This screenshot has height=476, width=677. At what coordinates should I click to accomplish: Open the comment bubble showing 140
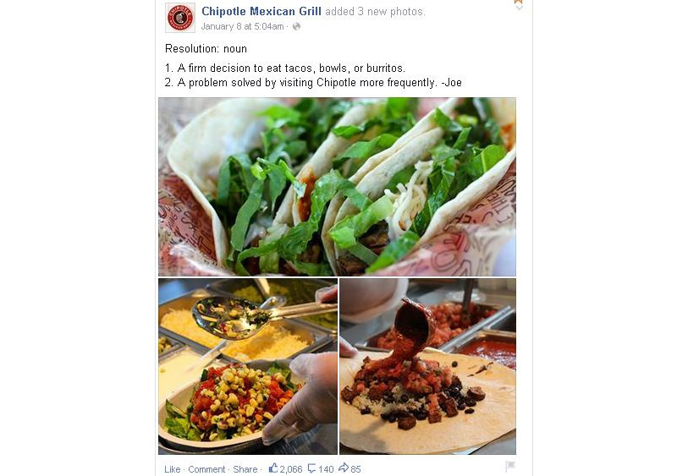tap(311, 468)
